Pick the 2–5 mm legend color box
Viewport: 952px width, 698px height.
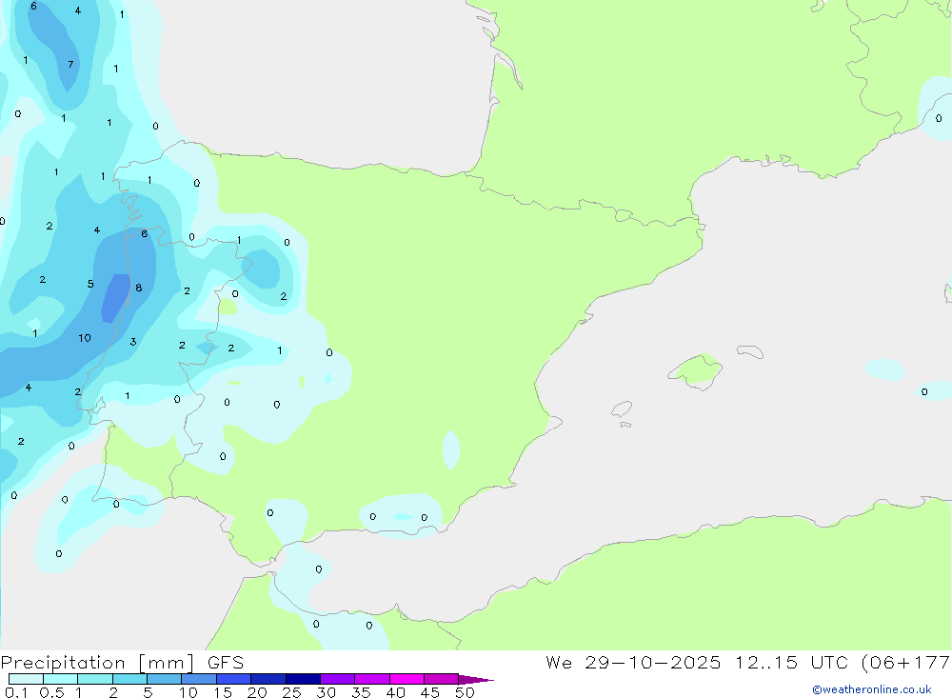click(x=129, y=679)
